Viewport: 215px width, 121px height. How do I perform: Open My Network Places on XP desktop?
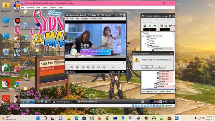26,40
